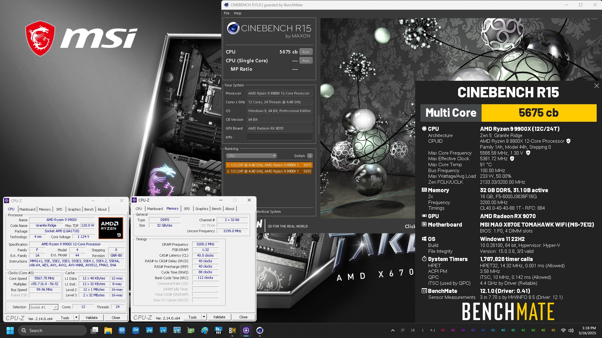Click icon in CPU-Z Memory window title bar
602x338 pixels.
[134, 200]
